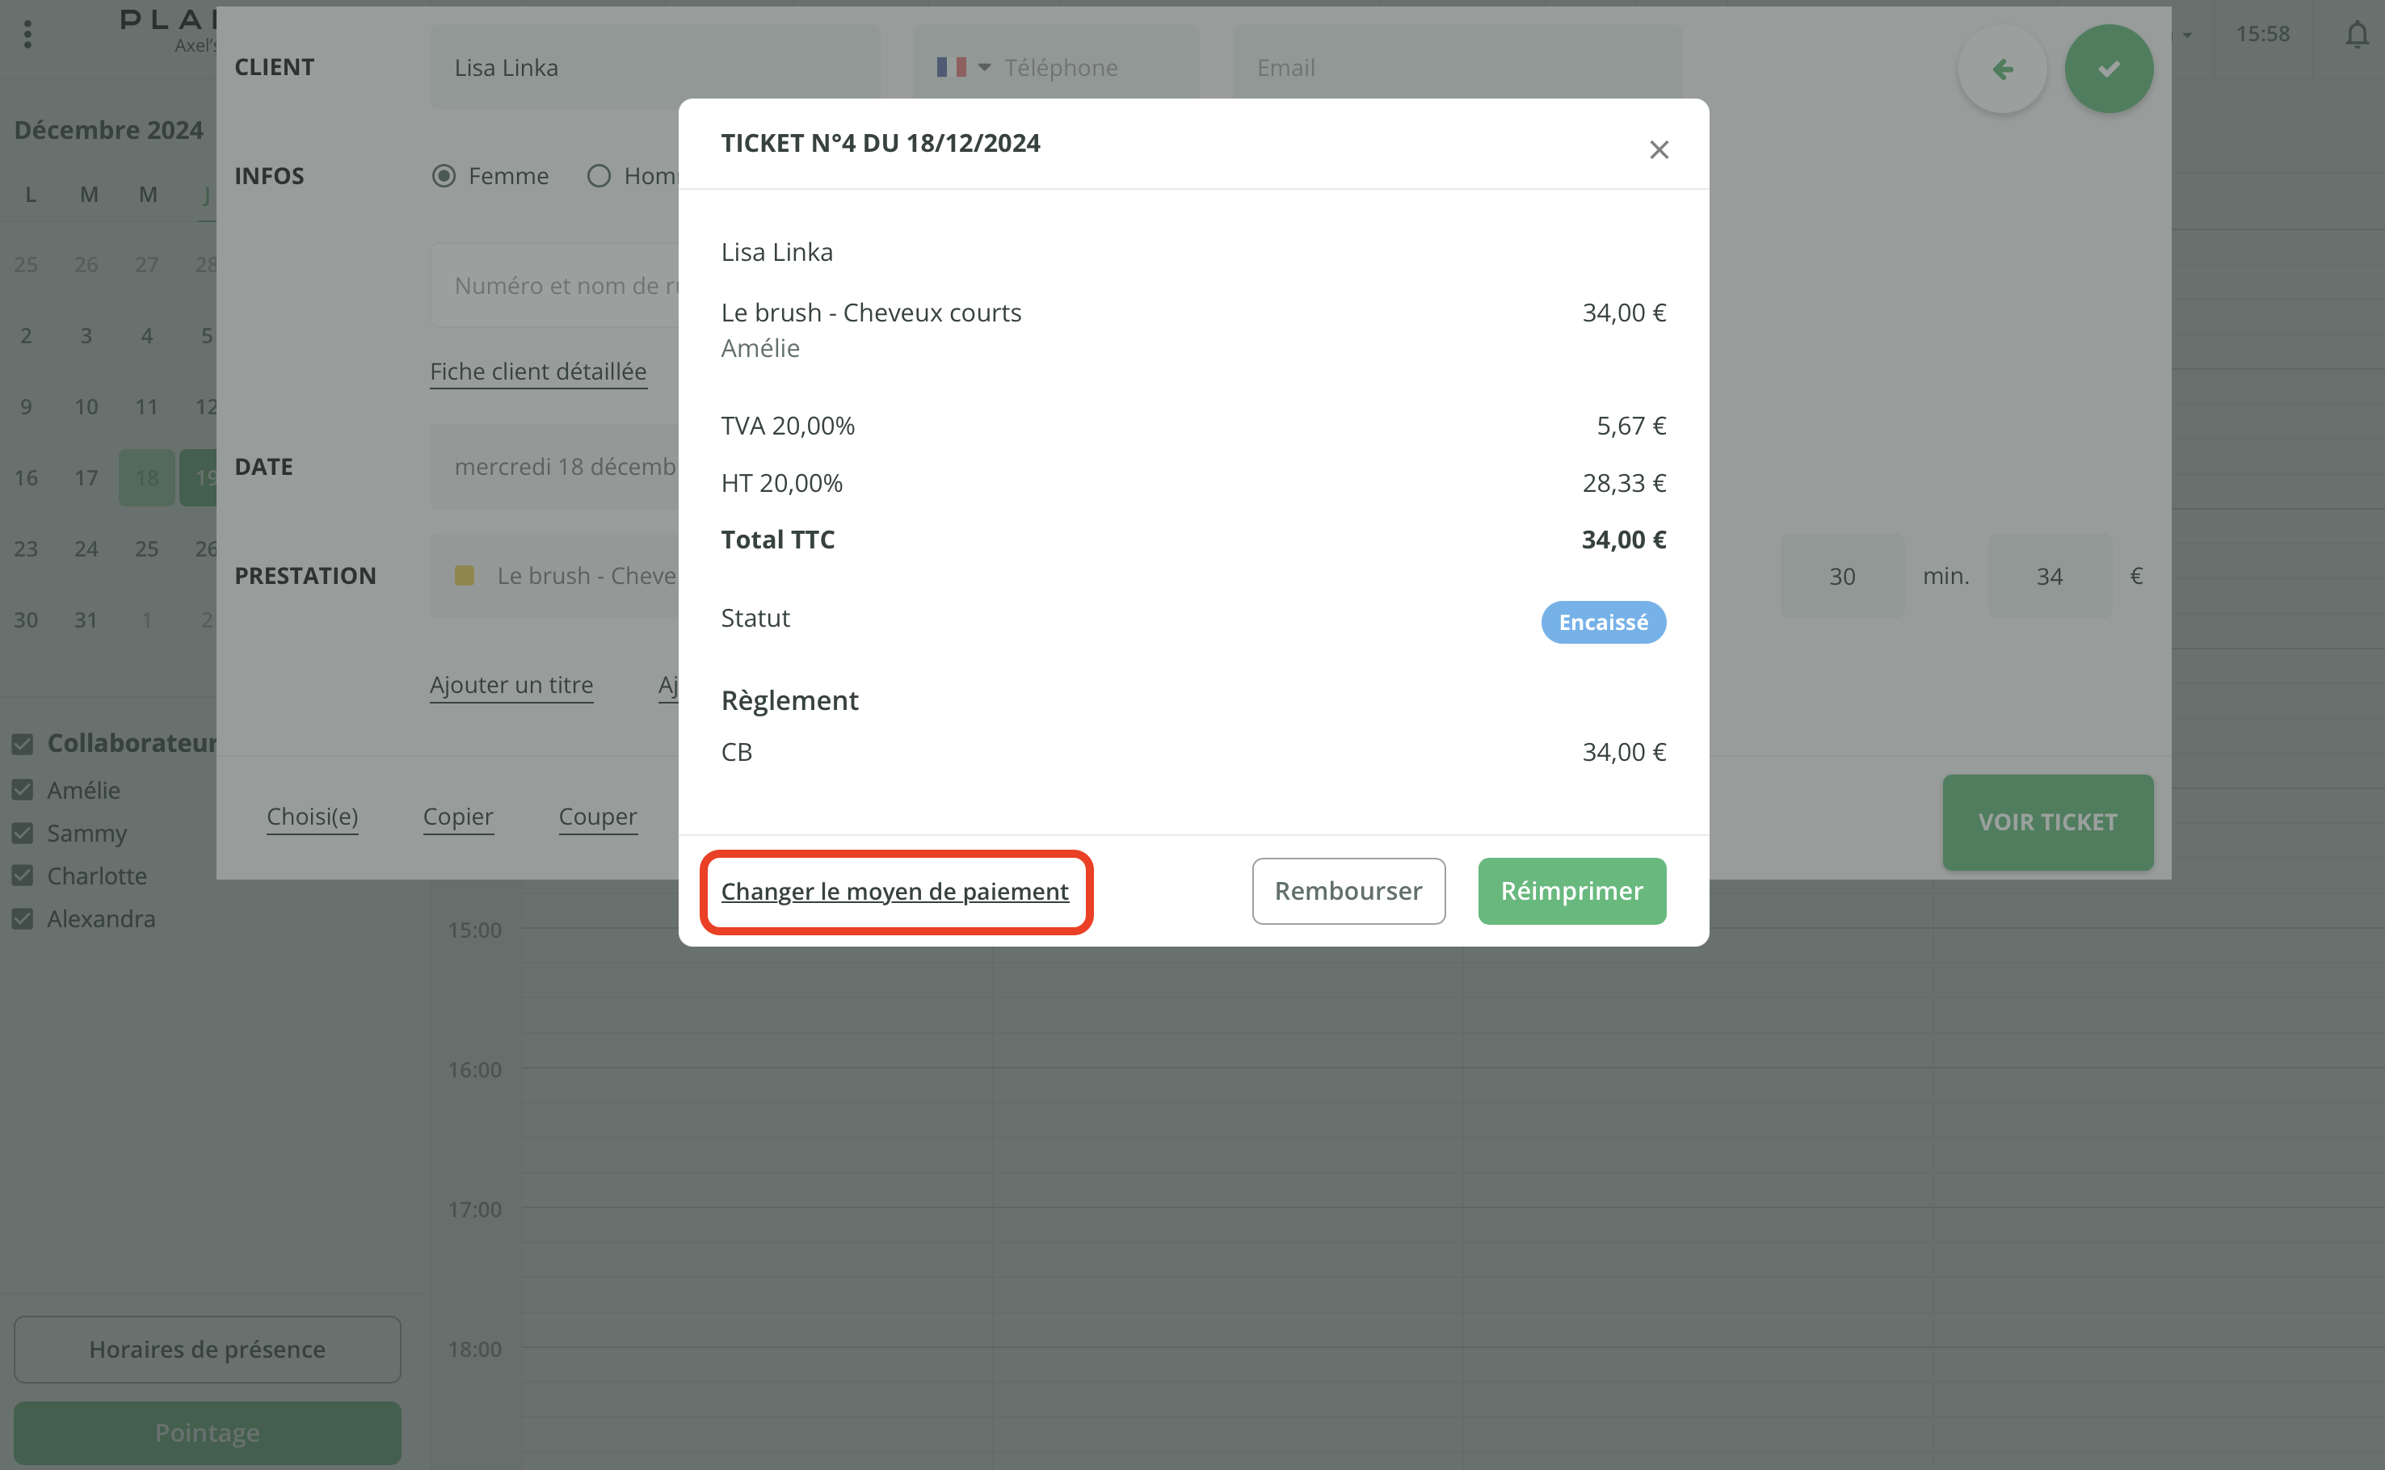Image resolution: width=2385 pixels, height=1470 pixels.
Task: Click the green checkmark confirm button
Action: (2108, 69)
